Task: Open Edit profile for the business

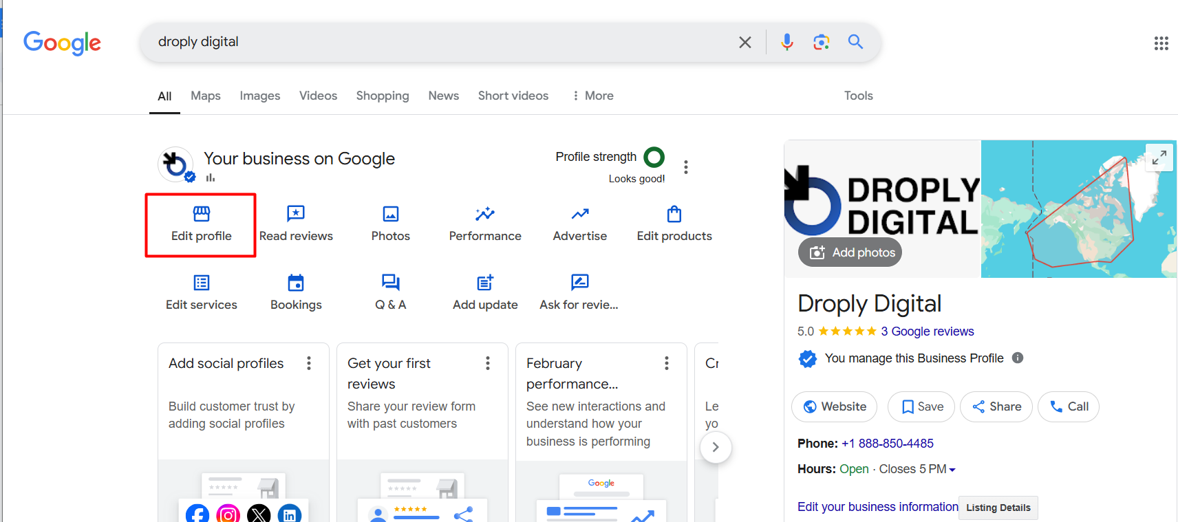Action: (x=201, y=225)
